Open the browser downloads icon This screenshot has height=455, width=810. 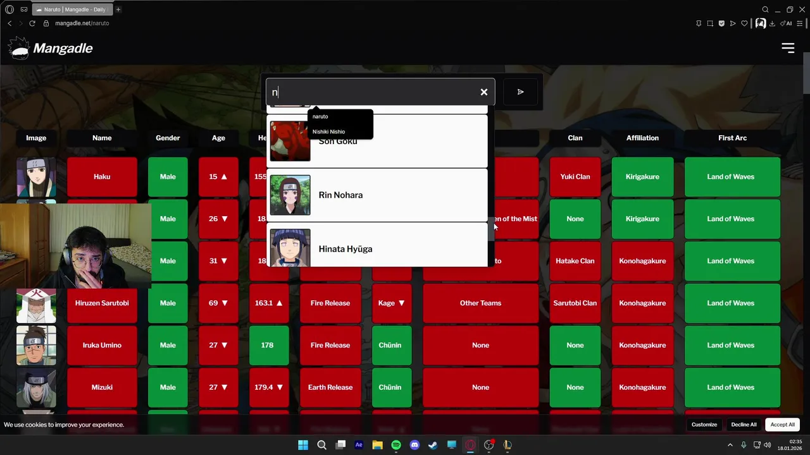772,23
